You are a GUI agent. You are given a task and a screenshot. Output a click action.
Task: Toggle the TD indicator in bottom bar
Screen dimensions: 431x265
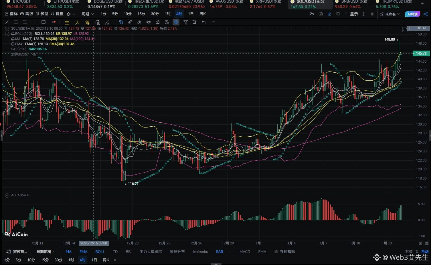[x=115, y=252]
